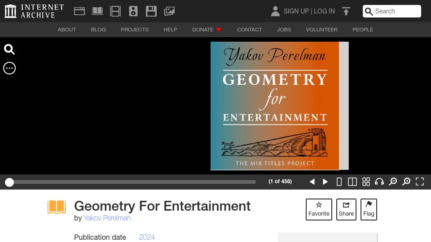The height and width of the screenshot is (242, 431).
Task: Open the JOBS menu item
Action: click(x=284, y=30)
